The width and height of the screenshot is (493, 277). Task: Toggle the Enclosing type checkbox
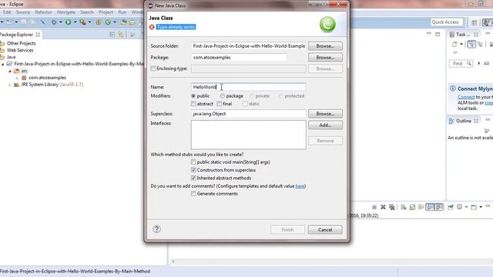click(153, 68)
